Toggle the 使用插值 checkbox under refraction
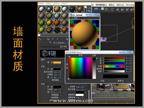144x108 pixels. coord(60,95)
